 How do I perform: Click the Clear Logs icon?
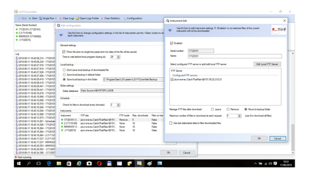point(61,18)
